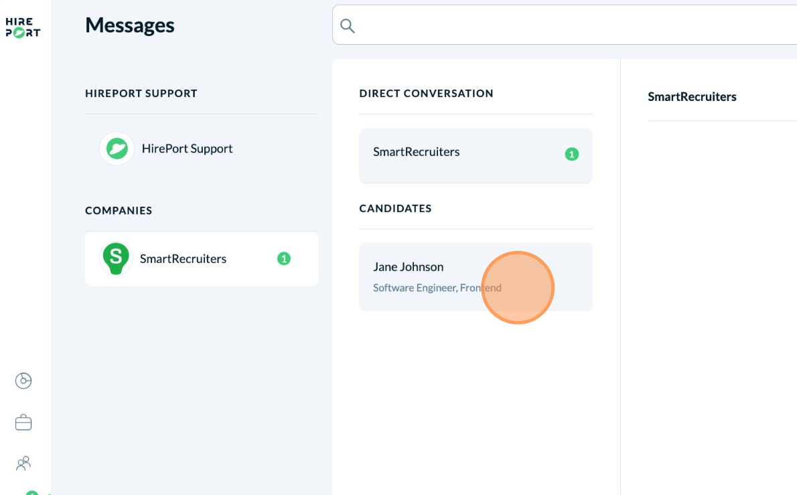Click the Messages page heading
797x495 pixels.
[x=130, y=25]
